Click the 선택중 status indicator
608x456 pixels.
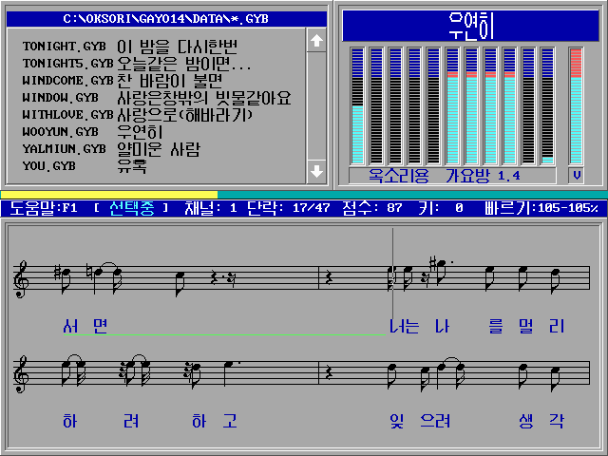point(132,208)
